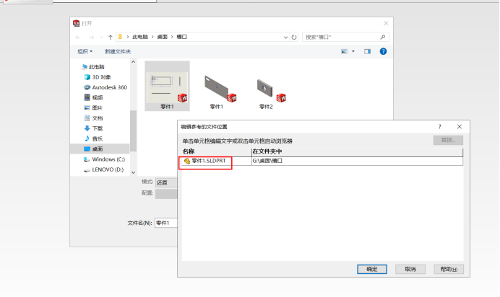The height and width of the screenshot is (297, 500).
Task: Toggle the preview pane icon
Action: (367, 51)
